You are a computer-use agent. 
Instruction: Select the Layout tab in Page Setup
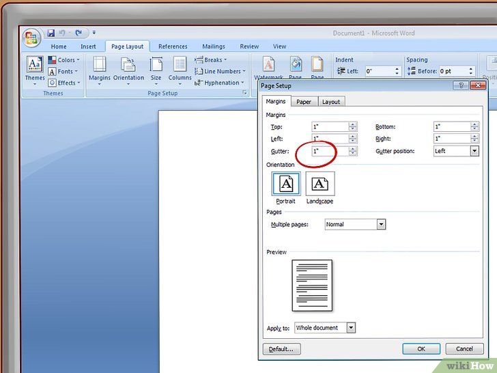pos(331,102)
